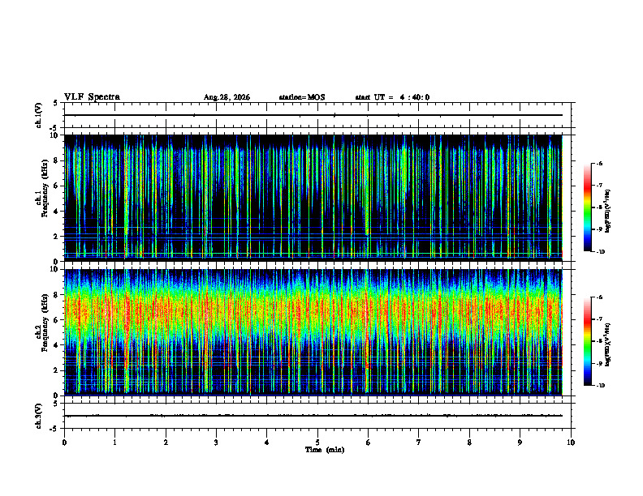Select the Aug.28, 2026 date label
643x496 pixels.
pos(227,97)
